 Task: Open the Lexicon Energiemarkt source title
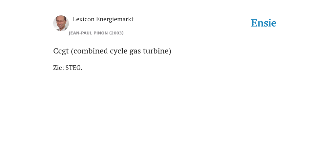(103, 19)
